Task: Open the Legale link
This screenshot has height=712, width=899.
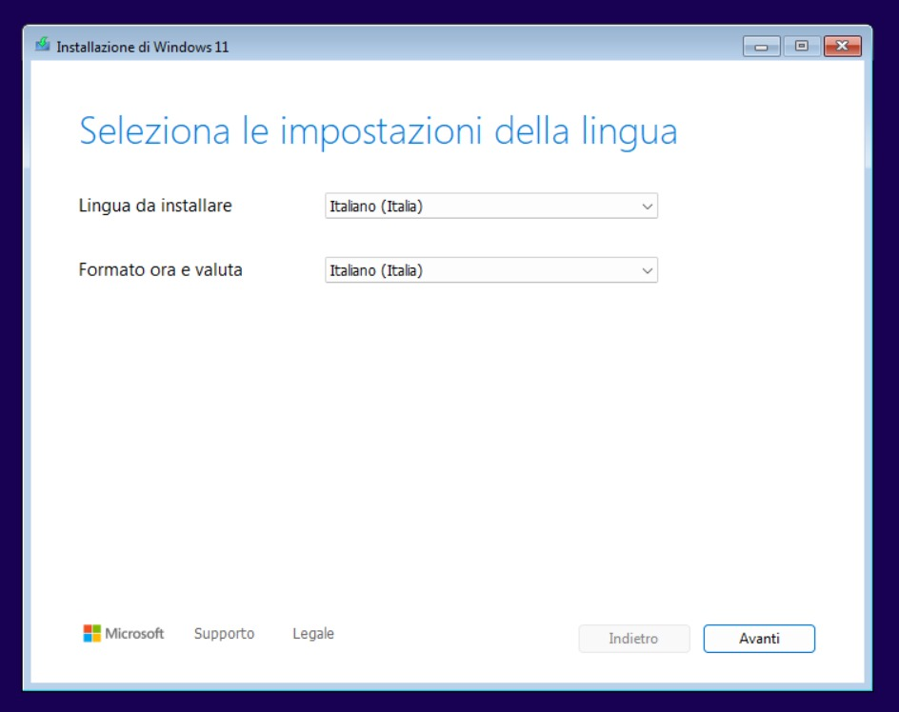Action: click(x=313, y=633)
